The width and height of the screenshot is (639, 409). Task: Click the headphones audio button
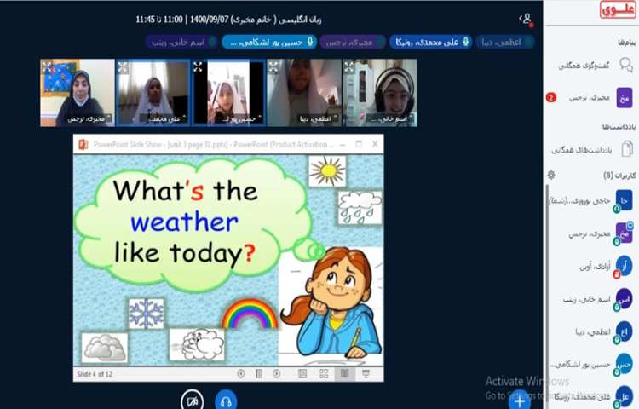coord(226,400)
